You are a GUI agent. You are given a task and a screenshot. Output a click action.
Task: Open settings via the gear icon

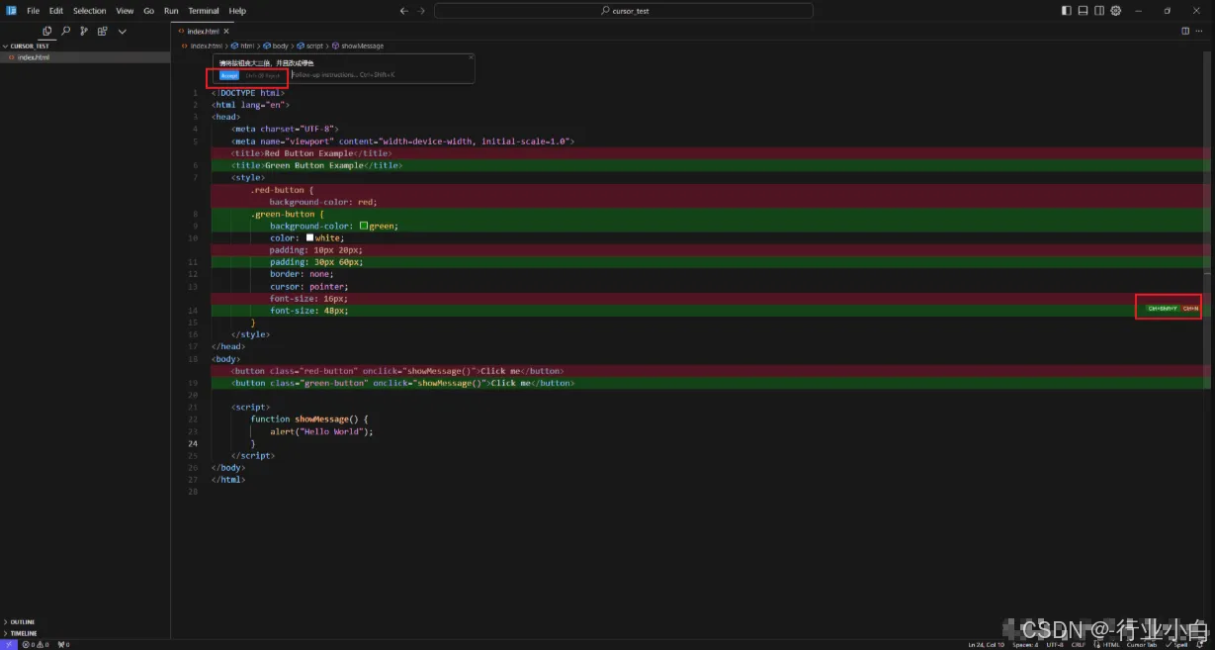(x=1116, y=11)
